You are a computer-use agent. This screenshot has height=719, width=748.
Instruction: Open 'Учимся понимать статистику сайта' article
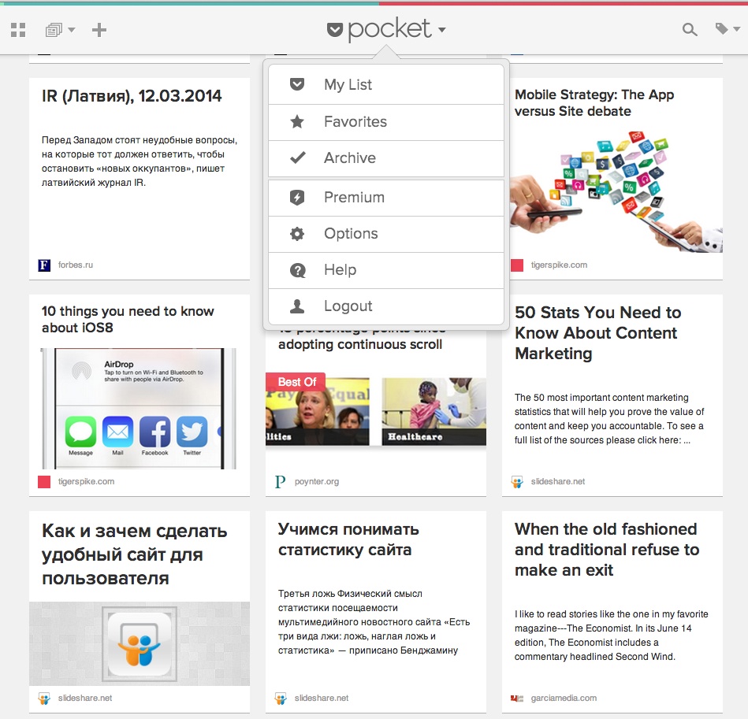pyautogui.click(x=348, y=539)
